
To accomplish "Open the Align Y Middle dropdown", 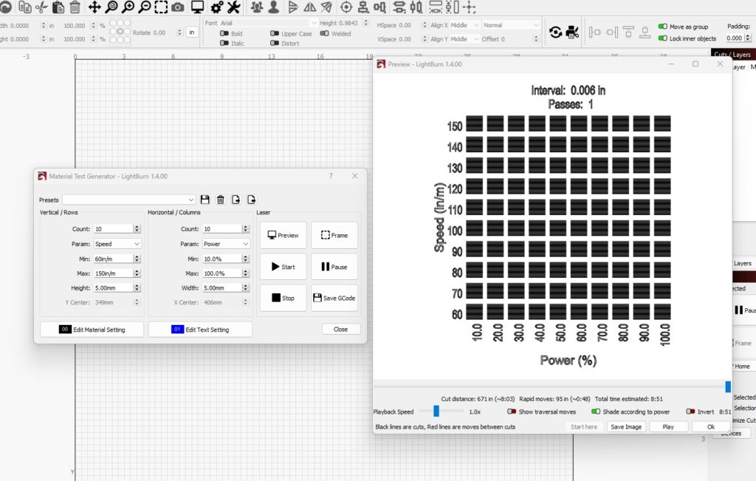I will (x=465, y=39).
